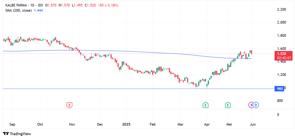The width and height of the screenshot is (295, 138).
Task: Click the blue 985 horizontal line label
Action: [280, 89]
